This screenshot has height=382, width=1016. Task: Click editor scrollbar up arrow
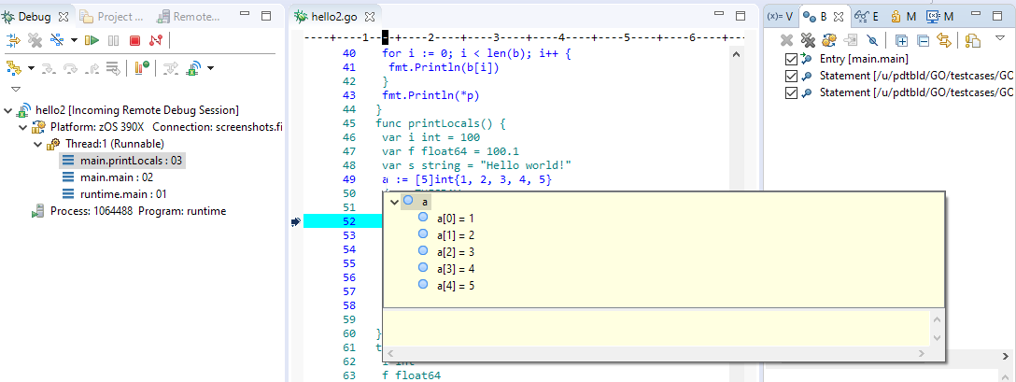(x=736, y=55)
